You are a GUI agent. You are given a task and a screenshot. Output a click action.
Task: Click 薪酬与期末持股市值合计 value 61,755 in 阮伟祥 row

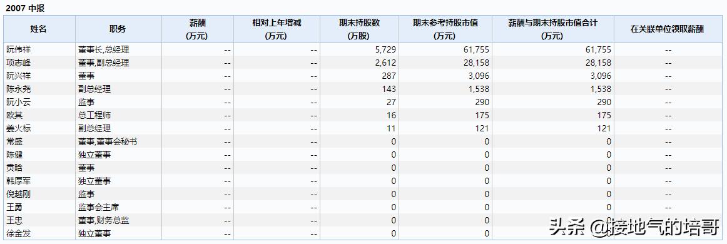599,49
